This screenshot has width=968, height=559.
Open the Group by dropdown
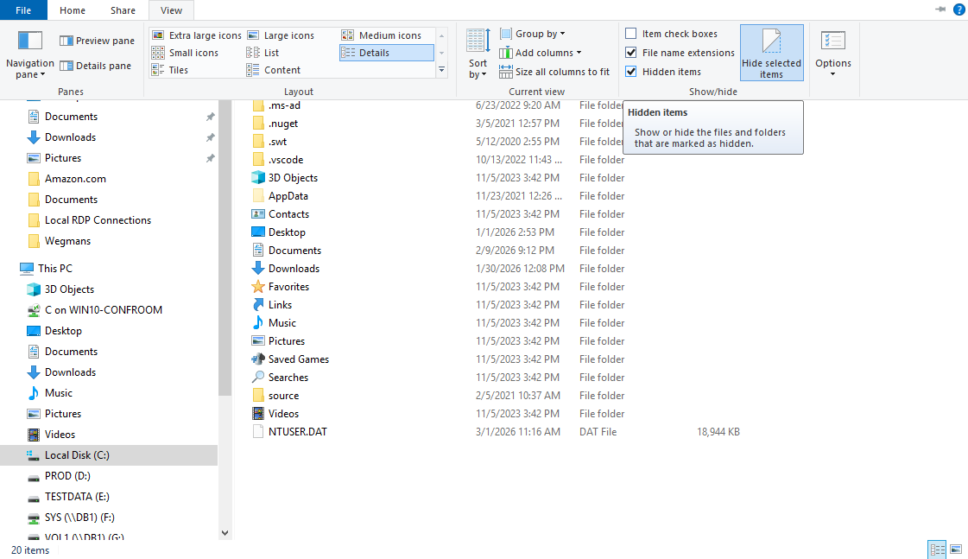point(532,34)
